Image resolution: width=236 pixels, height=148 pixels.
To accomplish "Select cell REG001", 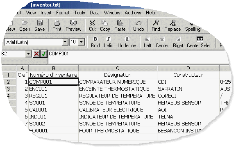I will click(53, 96).
